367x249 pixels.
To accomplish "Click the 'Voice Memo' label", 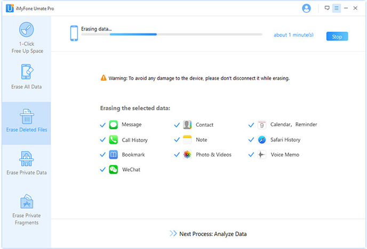I will (x=285, y=155).
